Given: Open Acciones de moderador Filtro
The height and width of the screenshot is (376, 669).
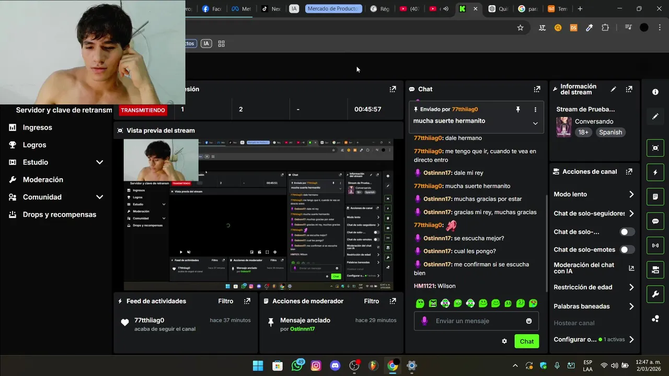Looking at the screenshot, I should (x=372, y=301).
